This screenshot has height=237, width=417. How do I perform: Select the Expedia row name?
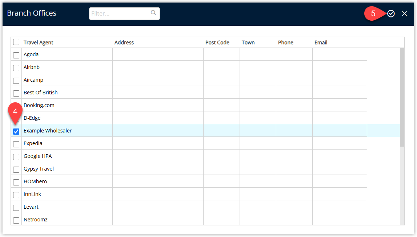[x=33, y=143]
